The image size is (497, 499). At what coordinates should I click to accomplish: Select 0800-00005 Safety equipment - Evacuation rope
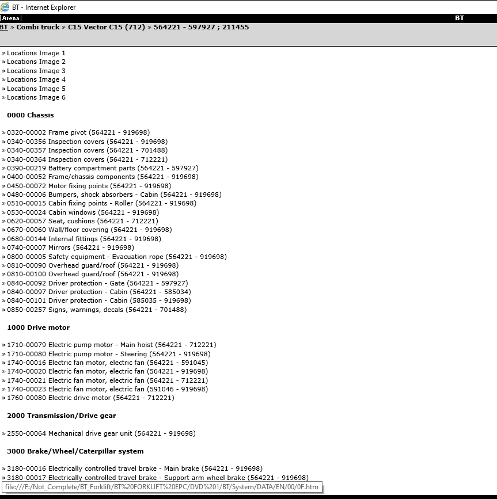point(116,257)
